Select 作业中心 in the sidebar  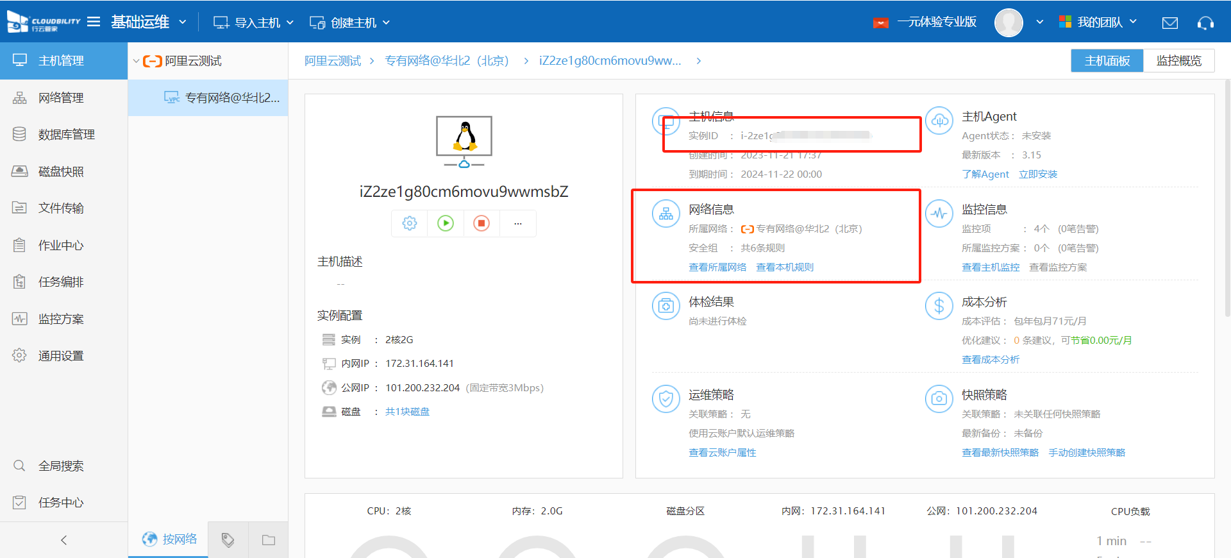pos(63,245)
